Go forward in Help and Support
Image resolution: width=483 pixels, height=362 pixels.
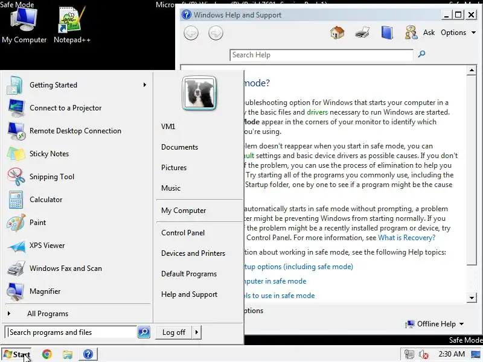click(216, 33)
